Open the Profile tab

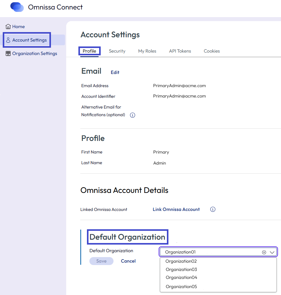click(x=89, y=51)
